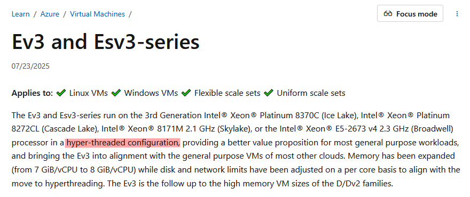Click the glasses icon in Focus mode
The width and height of the screenshot is (470, 197).
388,14
